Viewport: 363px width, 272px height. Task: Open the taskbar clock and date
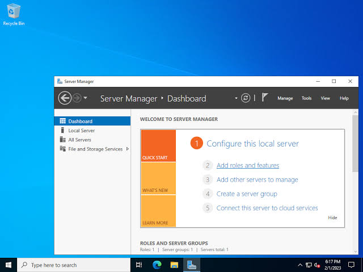pyautogui.click(x=333, y=265)
